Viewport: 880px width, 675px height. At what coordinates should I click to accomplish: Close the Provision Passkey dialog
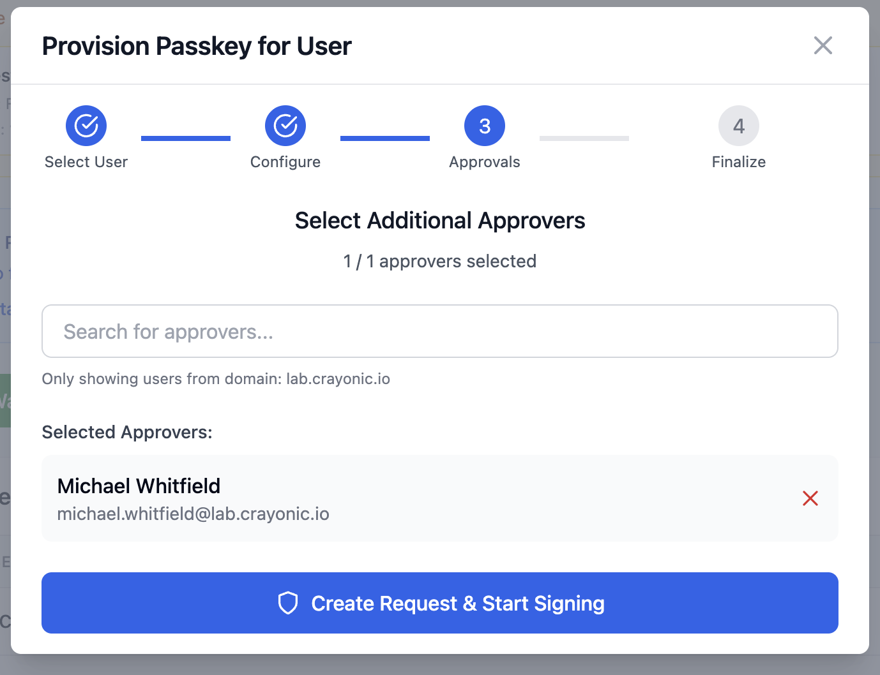click(x=823, y=45)
